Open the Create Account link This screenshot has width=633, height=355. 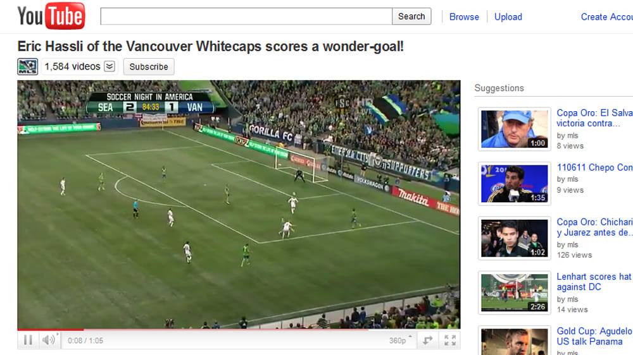point(607,17)
